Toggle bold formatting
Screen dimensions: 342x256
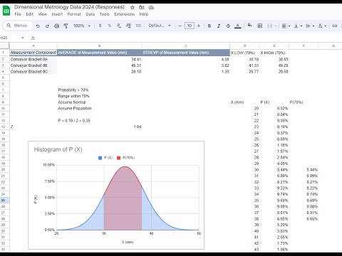(x=209, y=26)
